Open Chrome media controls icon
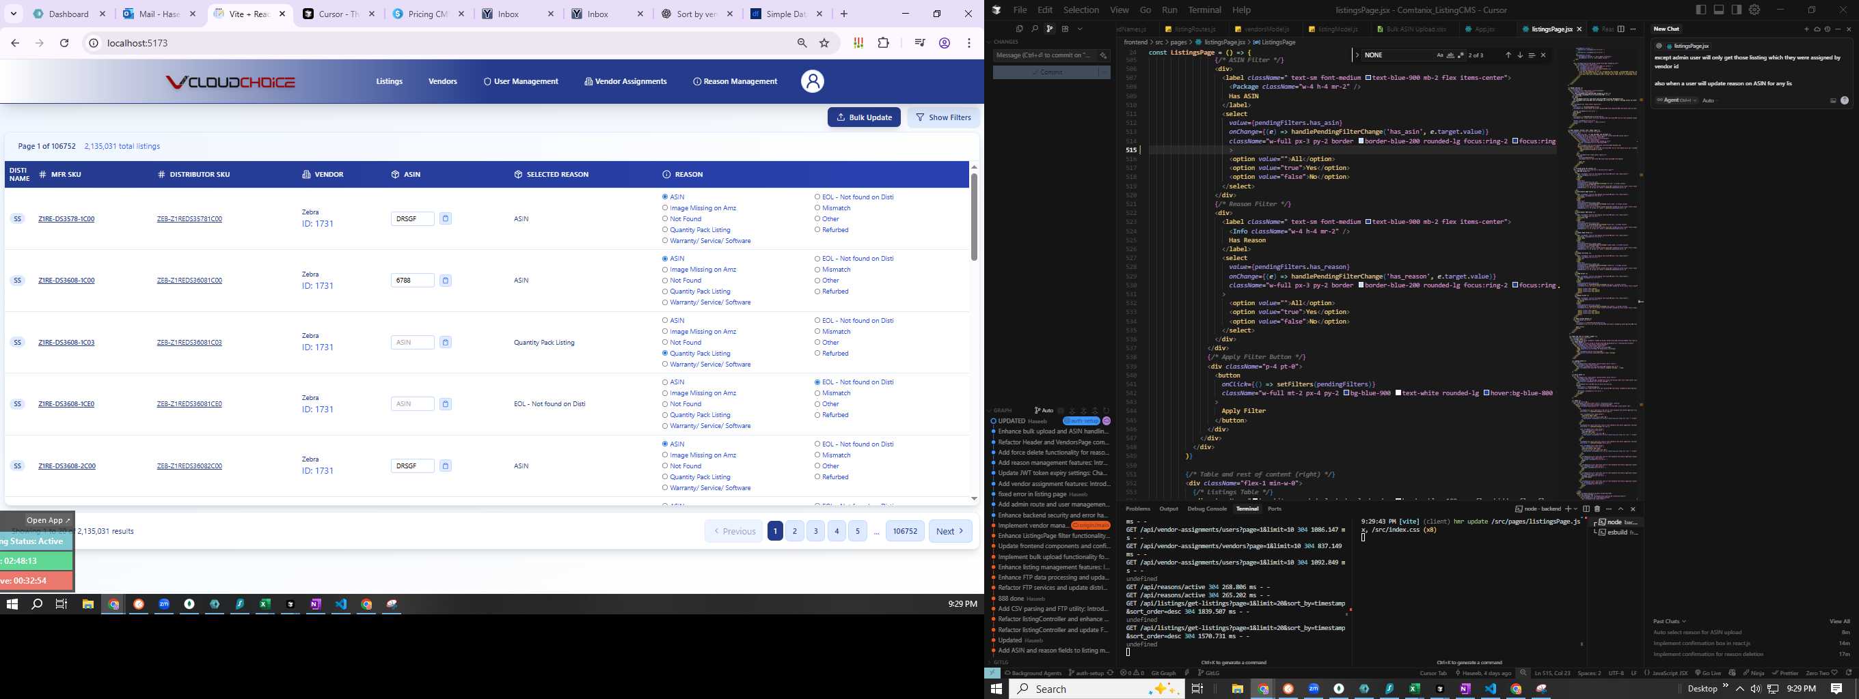Screen dimensions: 1859x699 pos(919,43)
